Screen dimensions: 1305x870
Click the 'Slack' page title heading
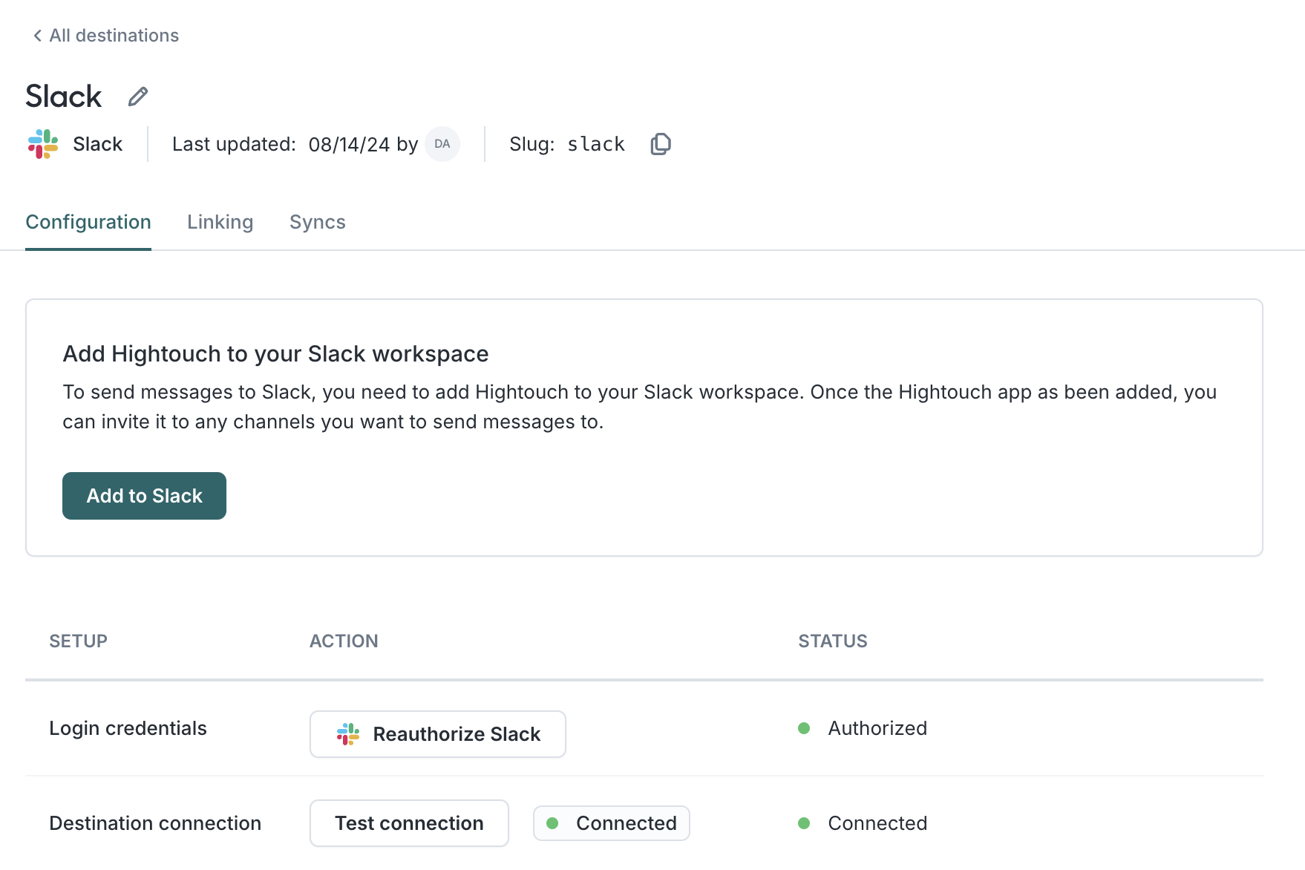(x=64, y=97)
